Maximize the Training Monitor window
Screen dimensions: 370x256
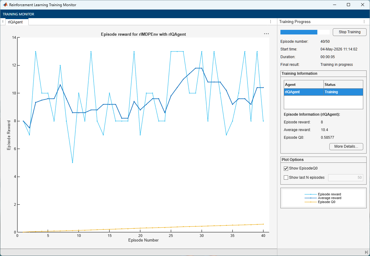coord(348,5)
